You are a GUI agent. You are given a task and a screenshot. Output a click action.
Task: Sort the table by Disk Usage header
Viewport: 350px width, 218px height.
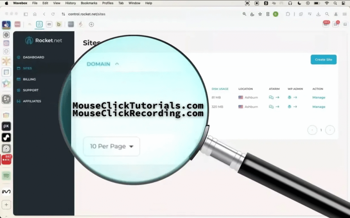pos(220,89)
